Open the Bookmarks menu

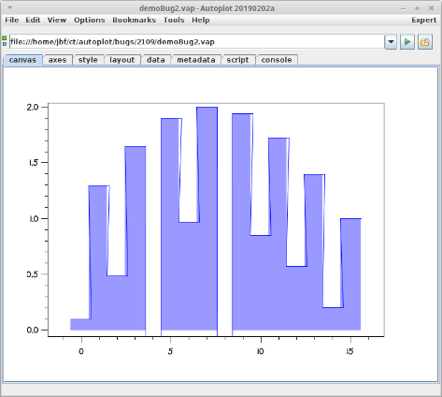tap(134, 20)
